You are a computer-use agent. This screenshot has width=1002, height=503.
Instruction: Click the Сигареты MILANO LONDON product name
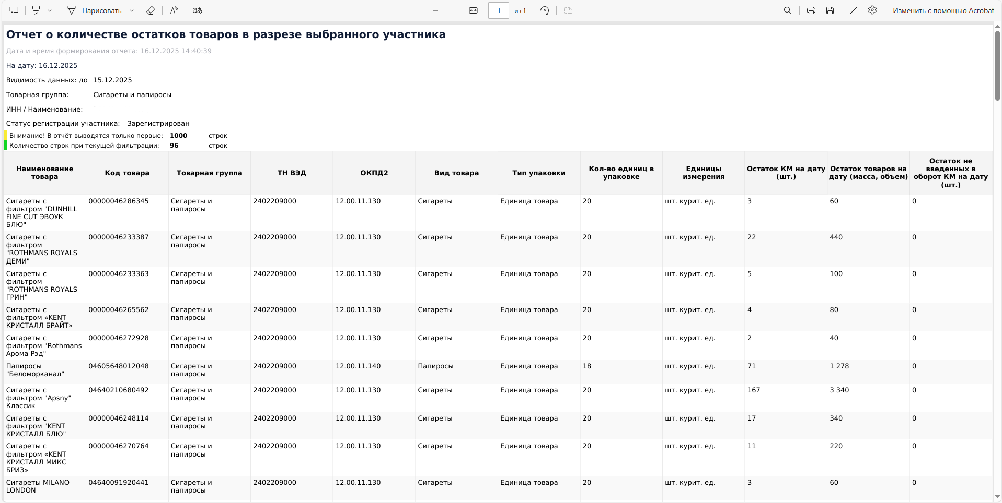click(38, 486)
